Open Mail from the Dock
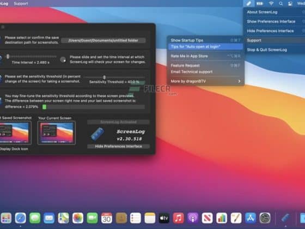 coord(49,218)
